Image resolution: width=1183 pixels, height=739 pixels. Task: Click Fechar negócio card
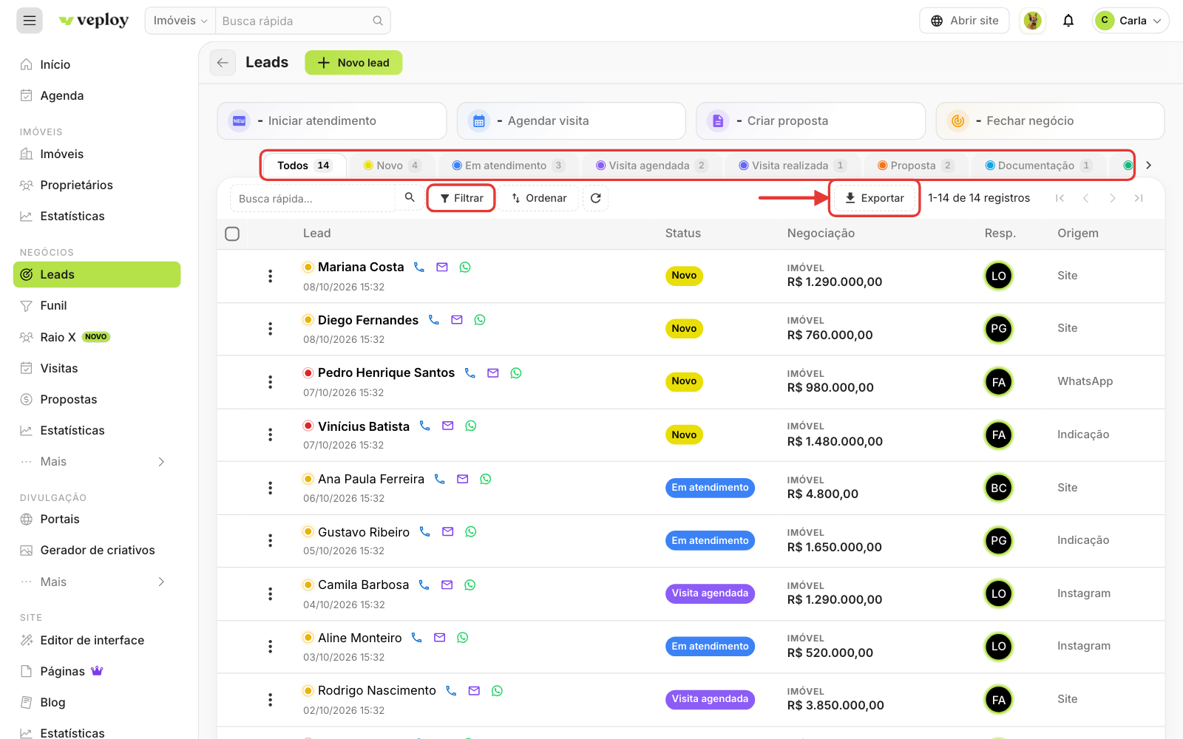(1050, 121)
